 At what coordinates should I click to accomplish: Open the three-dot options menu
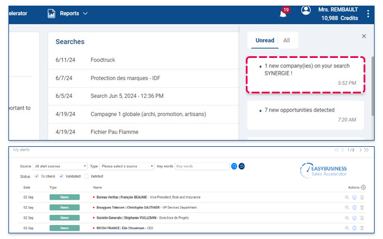pyautogui.click(x=368, y=13)
